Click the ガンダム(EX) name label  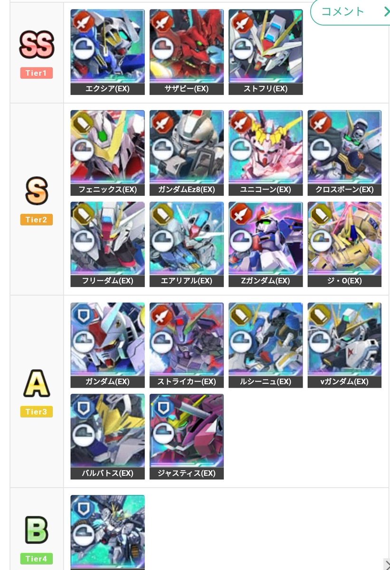coord(107,382)
